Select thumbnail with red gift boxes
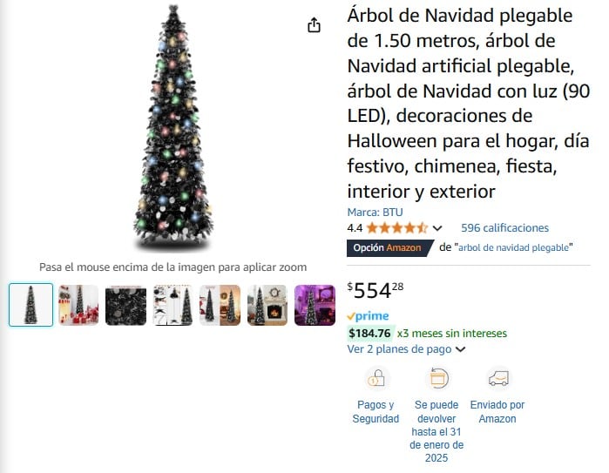Screen dimensions: 609x473 pyautogui.click(x=78, y=305)
